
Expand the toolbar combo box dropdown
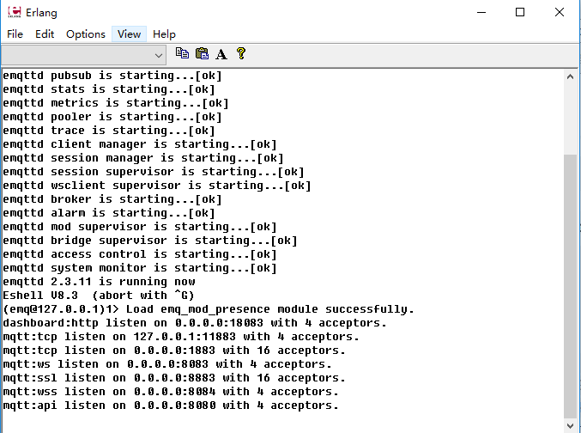(159, 56)
